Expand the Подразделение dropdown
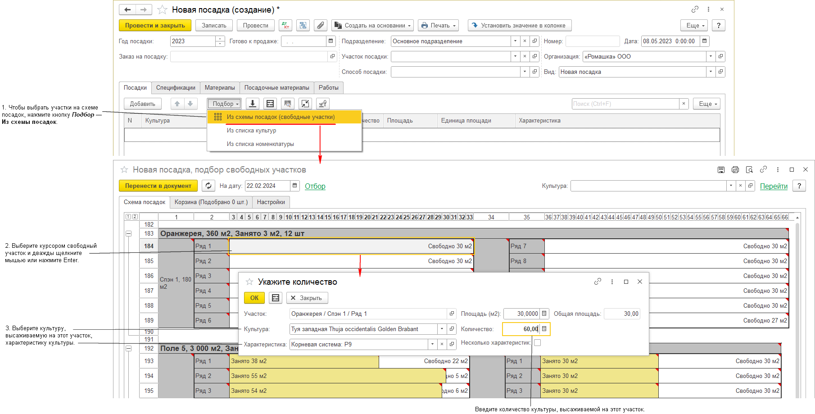 pyautogui.click(x=516, y=41)
